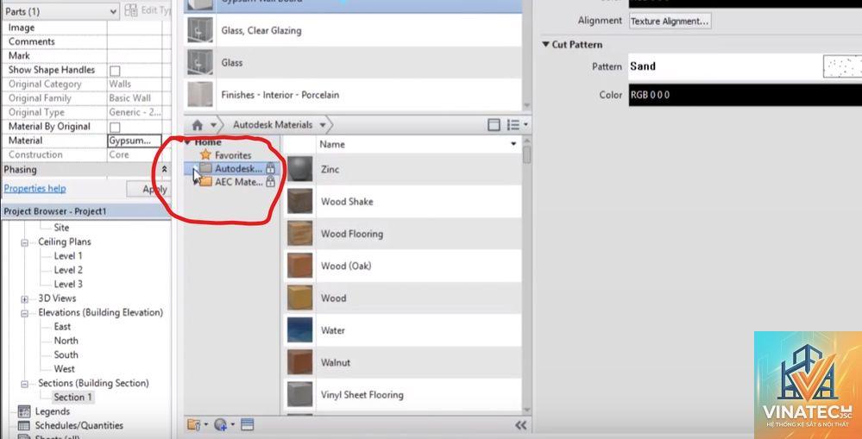
Task: Toggle the Show Shape Handles checkbox
Action: tap(115, 71)
